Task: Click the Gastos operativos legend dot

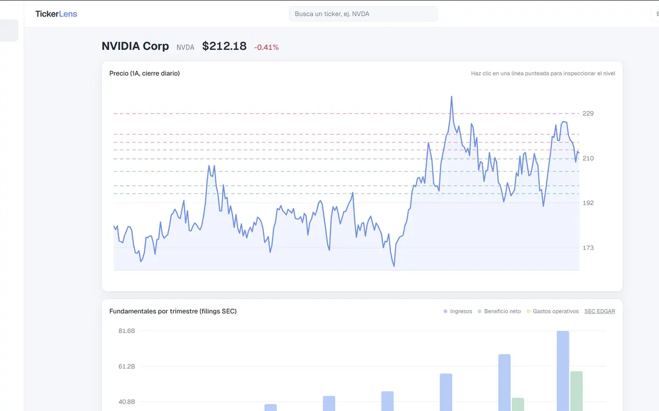Action: coord(528,311)
